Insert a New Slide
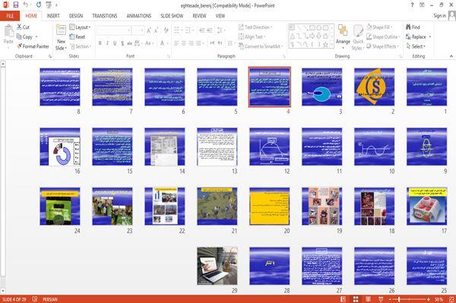456x303 pixels. coord(61,37)
